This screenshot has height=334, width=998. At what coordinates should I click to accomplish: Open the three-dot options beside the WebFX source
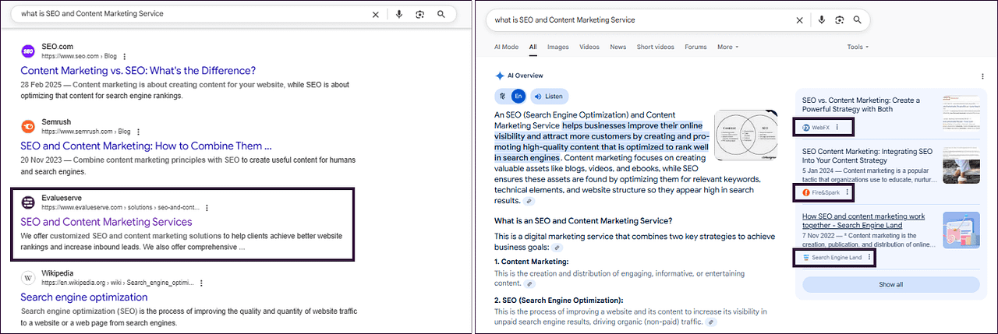click(837, 127)
